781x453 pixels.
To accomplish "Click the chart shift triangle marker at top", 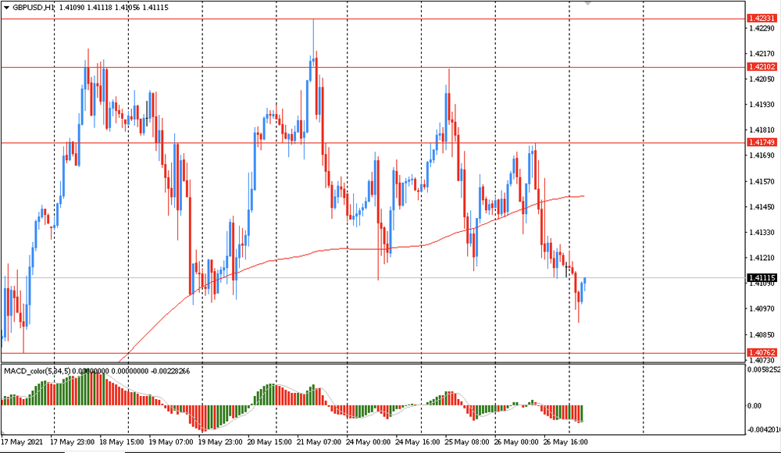I will click(588, 2).
